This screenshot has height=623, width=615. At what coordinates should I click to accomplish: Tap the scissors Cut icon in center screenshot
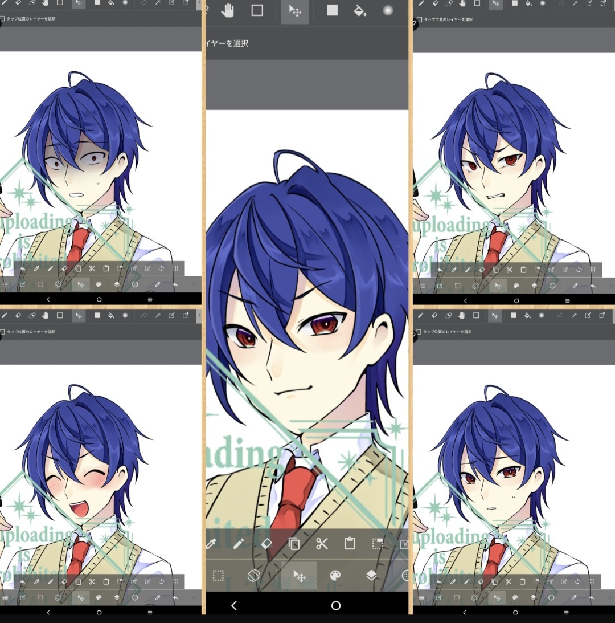point(322,543)
